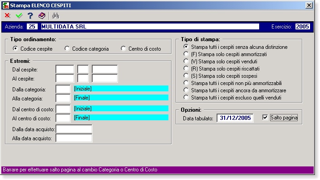Click [Finale] description next to Al centro di costo
Screen dimensions: 320x180
click(x=121, y=117)
